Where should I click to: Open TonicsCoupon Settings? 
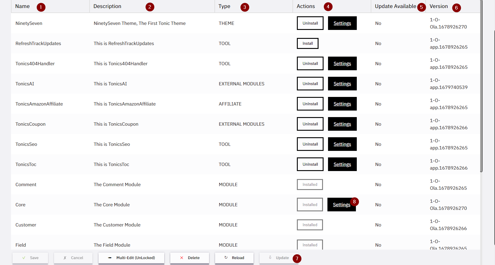[342, 124]
